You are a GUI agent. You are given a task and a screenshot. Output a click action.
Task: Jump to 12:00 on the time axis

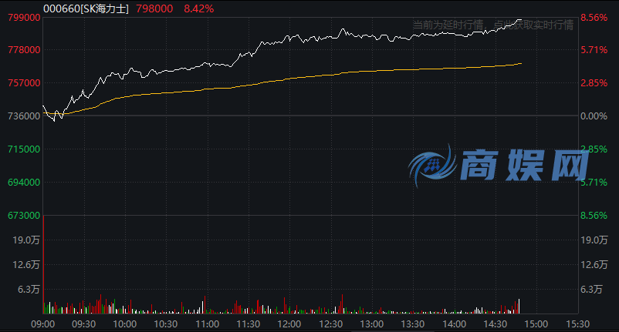pos(289,324)
